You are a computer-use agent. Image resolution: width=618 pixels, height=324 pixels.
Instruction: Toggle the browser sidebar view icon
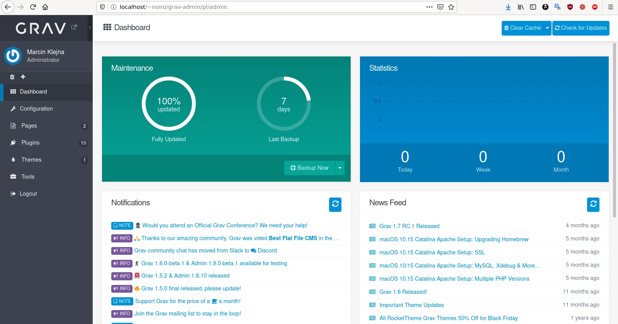coord(533,7)
